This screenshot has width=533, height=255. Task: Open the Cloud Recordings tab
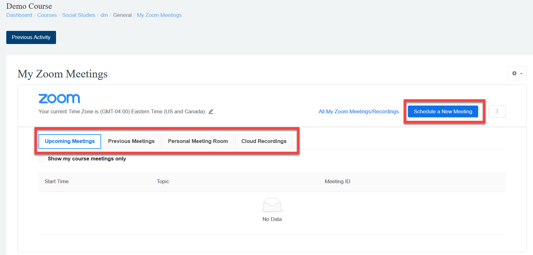coord(264,141)
